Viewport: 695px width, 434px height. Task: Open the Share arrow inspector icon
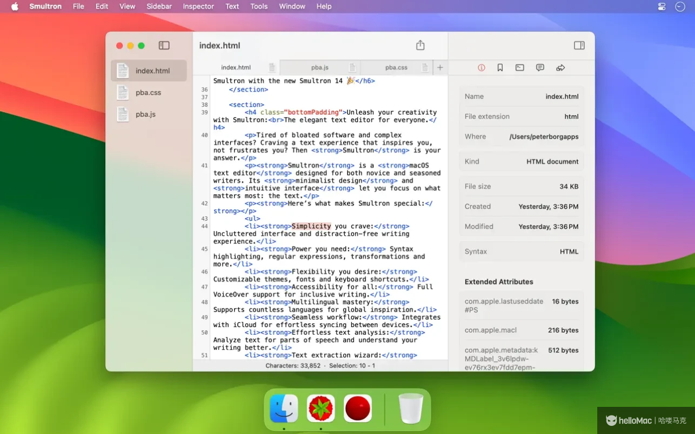[561, 68]
